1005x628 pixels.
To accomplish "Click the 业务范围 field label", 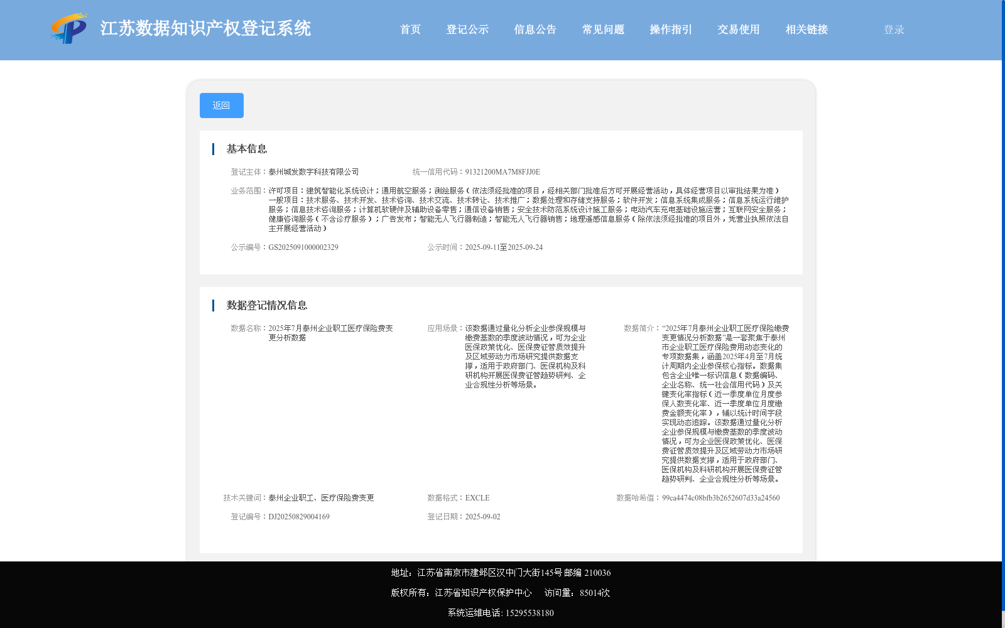I will pos(247,191).
